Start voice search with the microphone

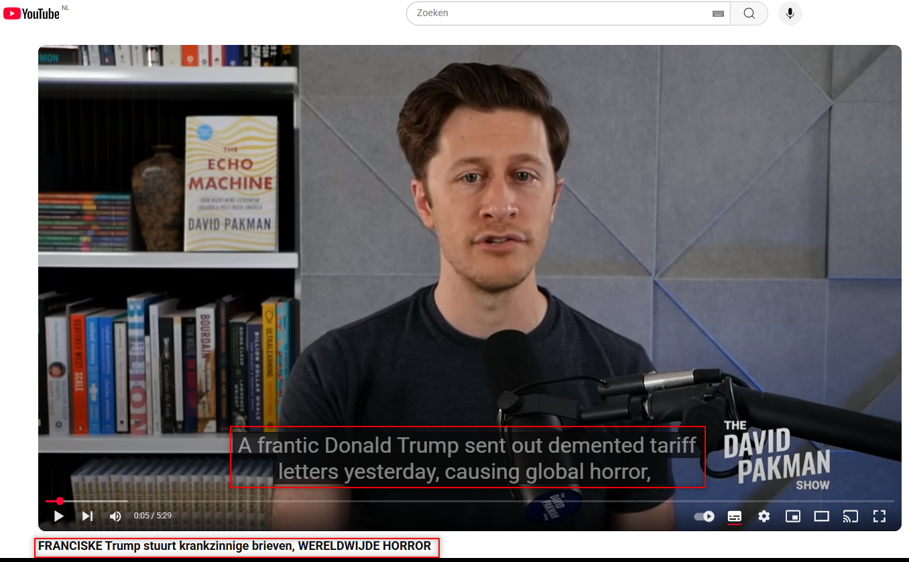790,13
